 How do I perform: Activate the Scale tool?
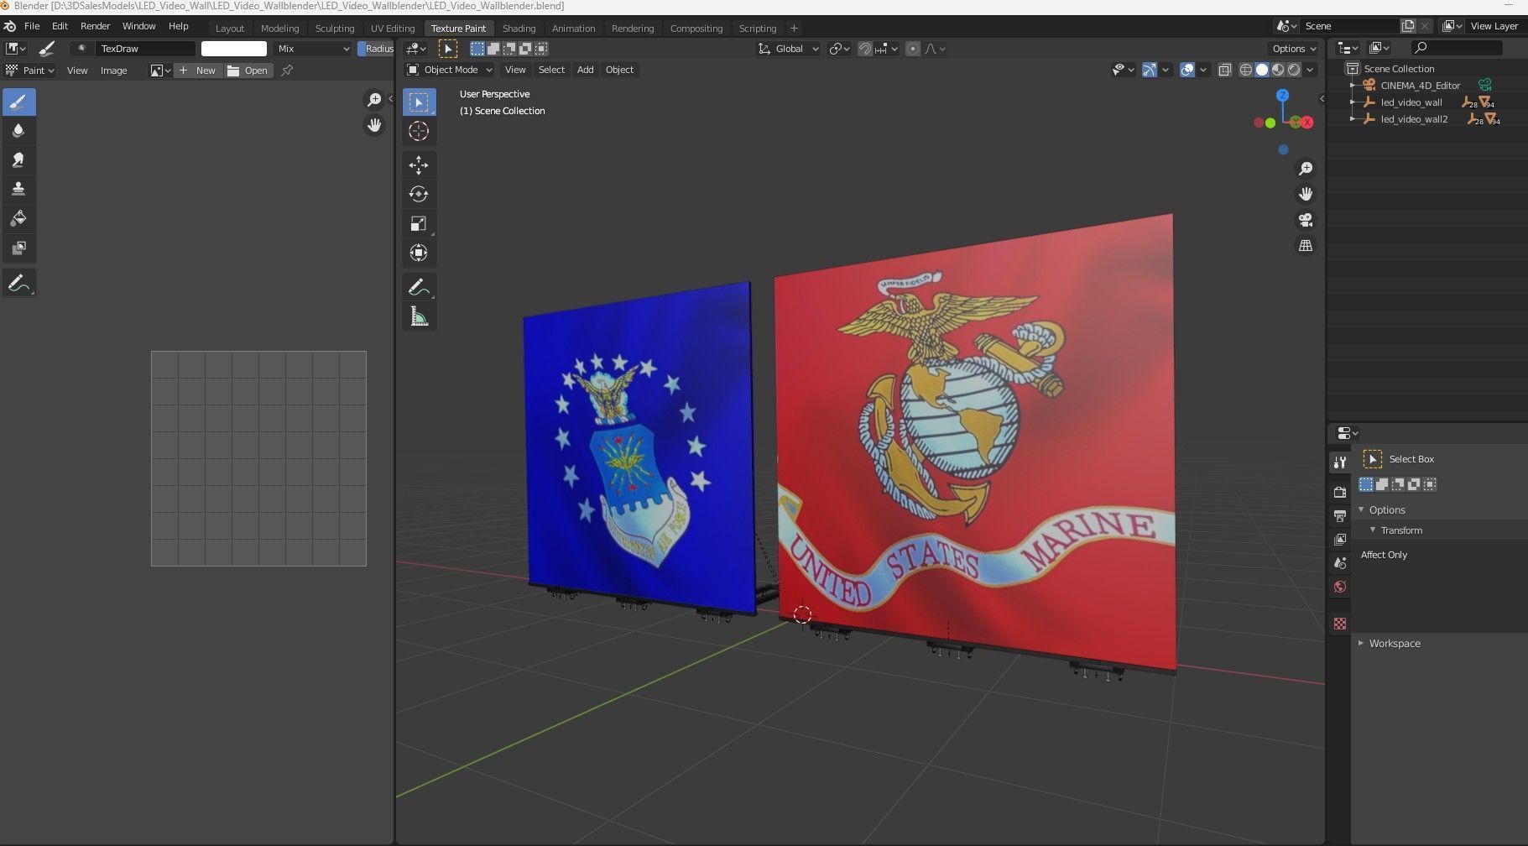coord(419,224)
